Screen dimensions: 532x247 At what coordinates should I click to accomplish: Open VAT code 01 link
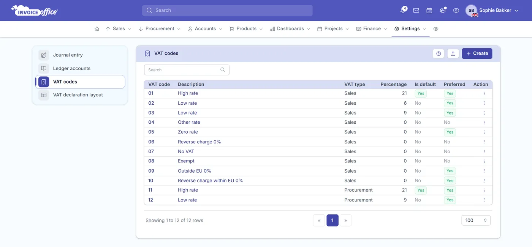151,93
